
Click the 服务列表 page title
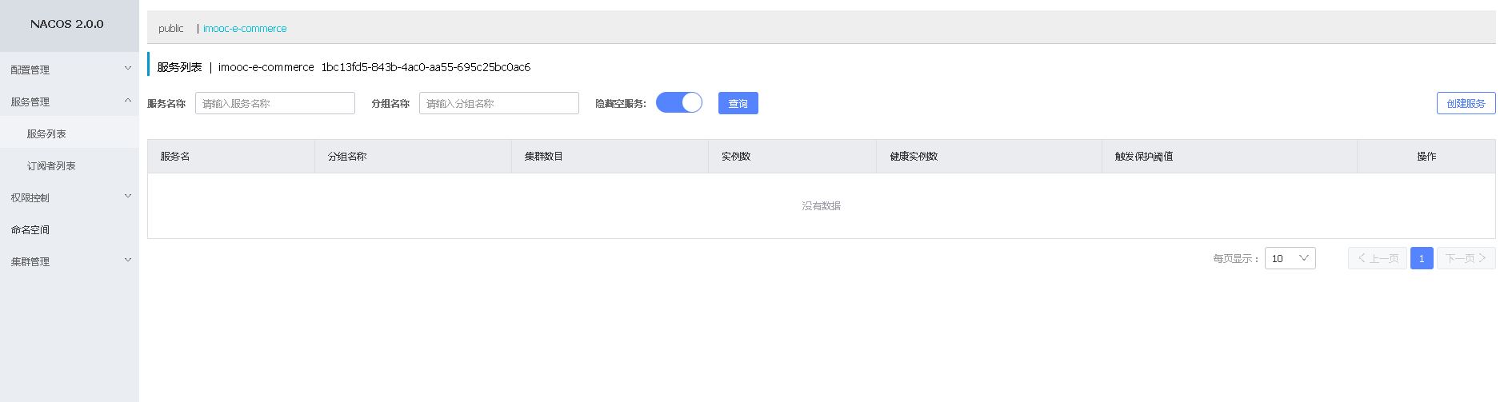179,67
